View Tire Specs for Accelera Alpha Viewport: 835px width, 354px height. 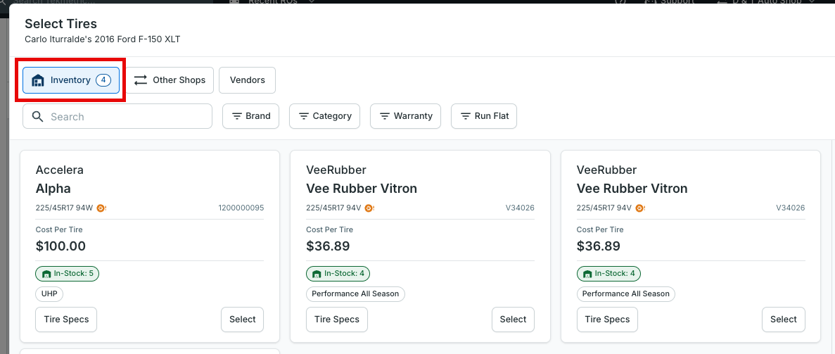pyautogui.click(x=66, y=320)
